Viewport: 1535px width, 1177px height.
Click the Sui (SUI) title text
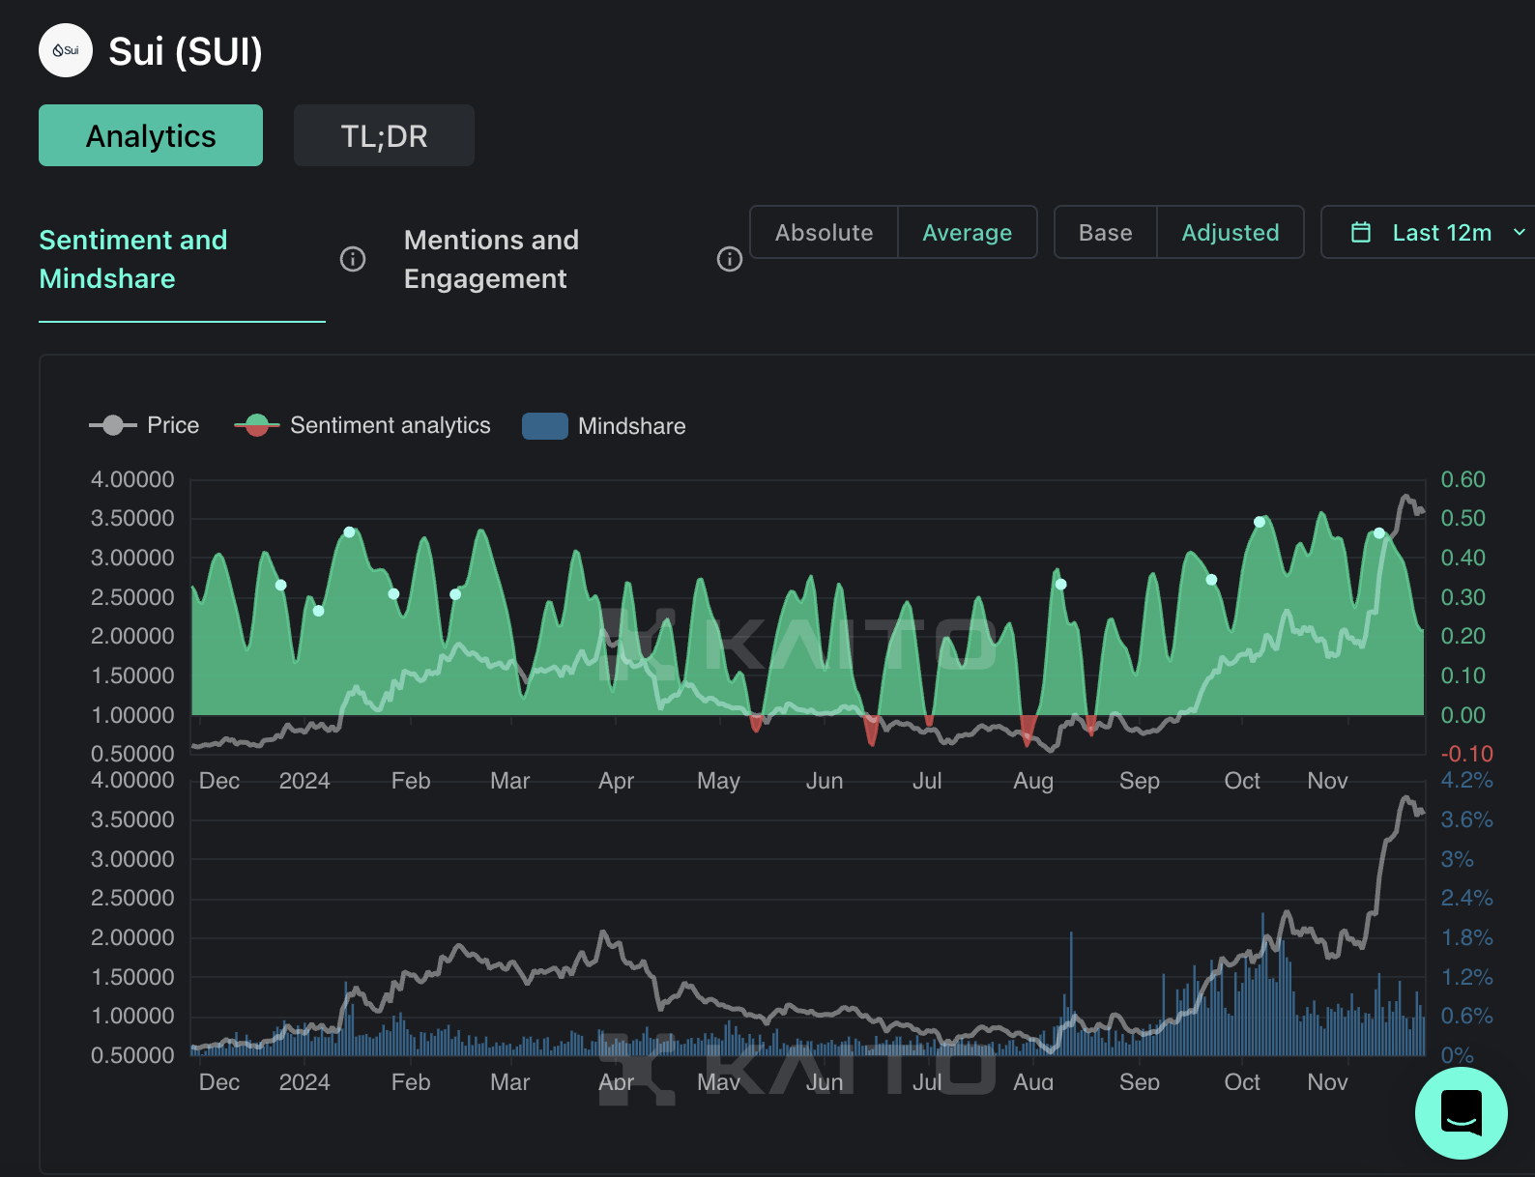186,51
